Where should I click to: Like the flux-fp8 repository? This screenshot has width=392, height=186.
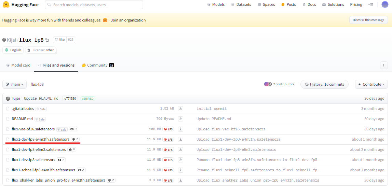(x=59, y=40)
